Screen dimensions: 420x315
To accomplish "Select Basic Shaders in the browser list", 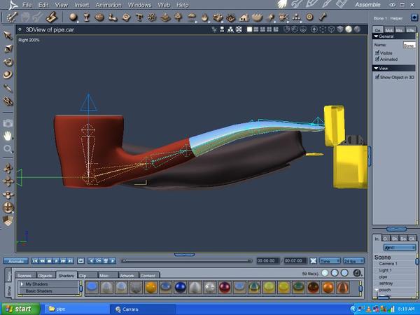I will tap(39, 291).
